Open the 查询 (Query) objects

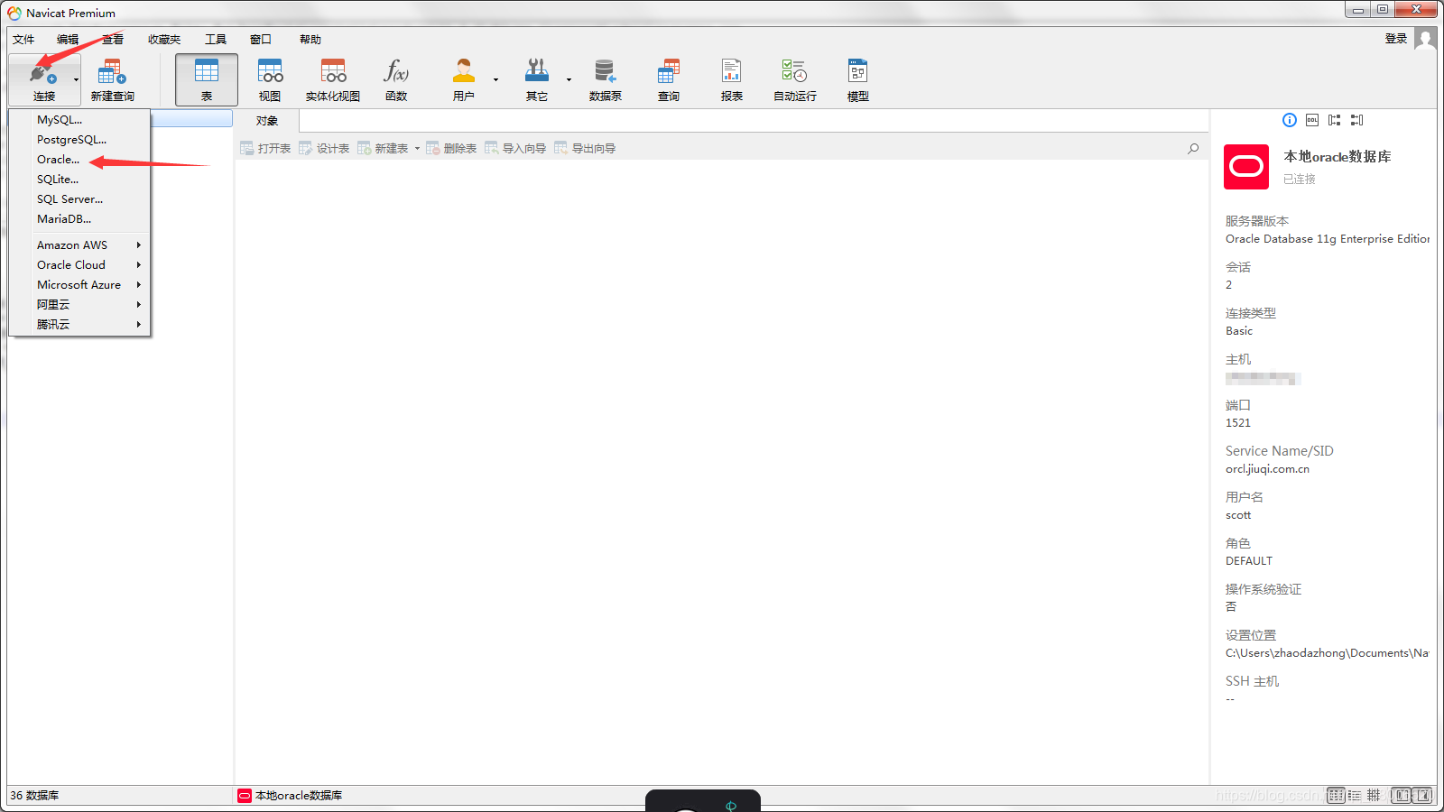coord(669,79)
